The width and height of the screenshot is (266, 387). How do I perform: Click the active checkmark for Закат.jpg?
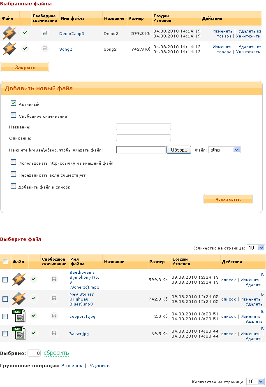pos(34,333)
